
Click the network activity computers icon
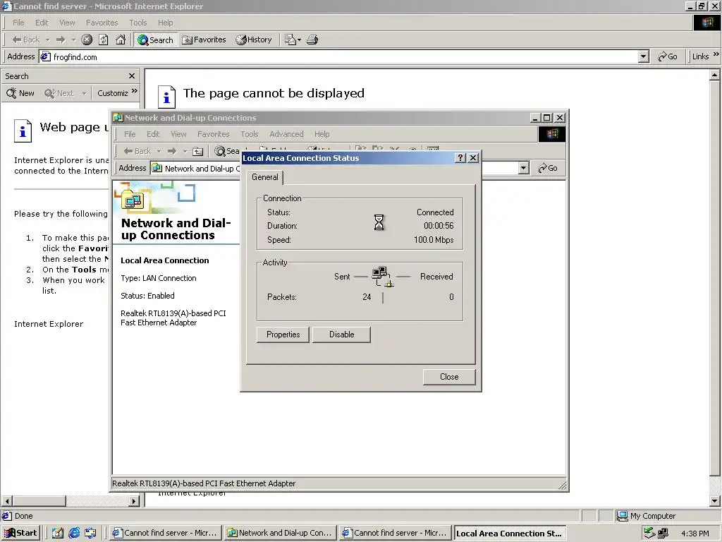pyautogui.click(x=383, y=277)
